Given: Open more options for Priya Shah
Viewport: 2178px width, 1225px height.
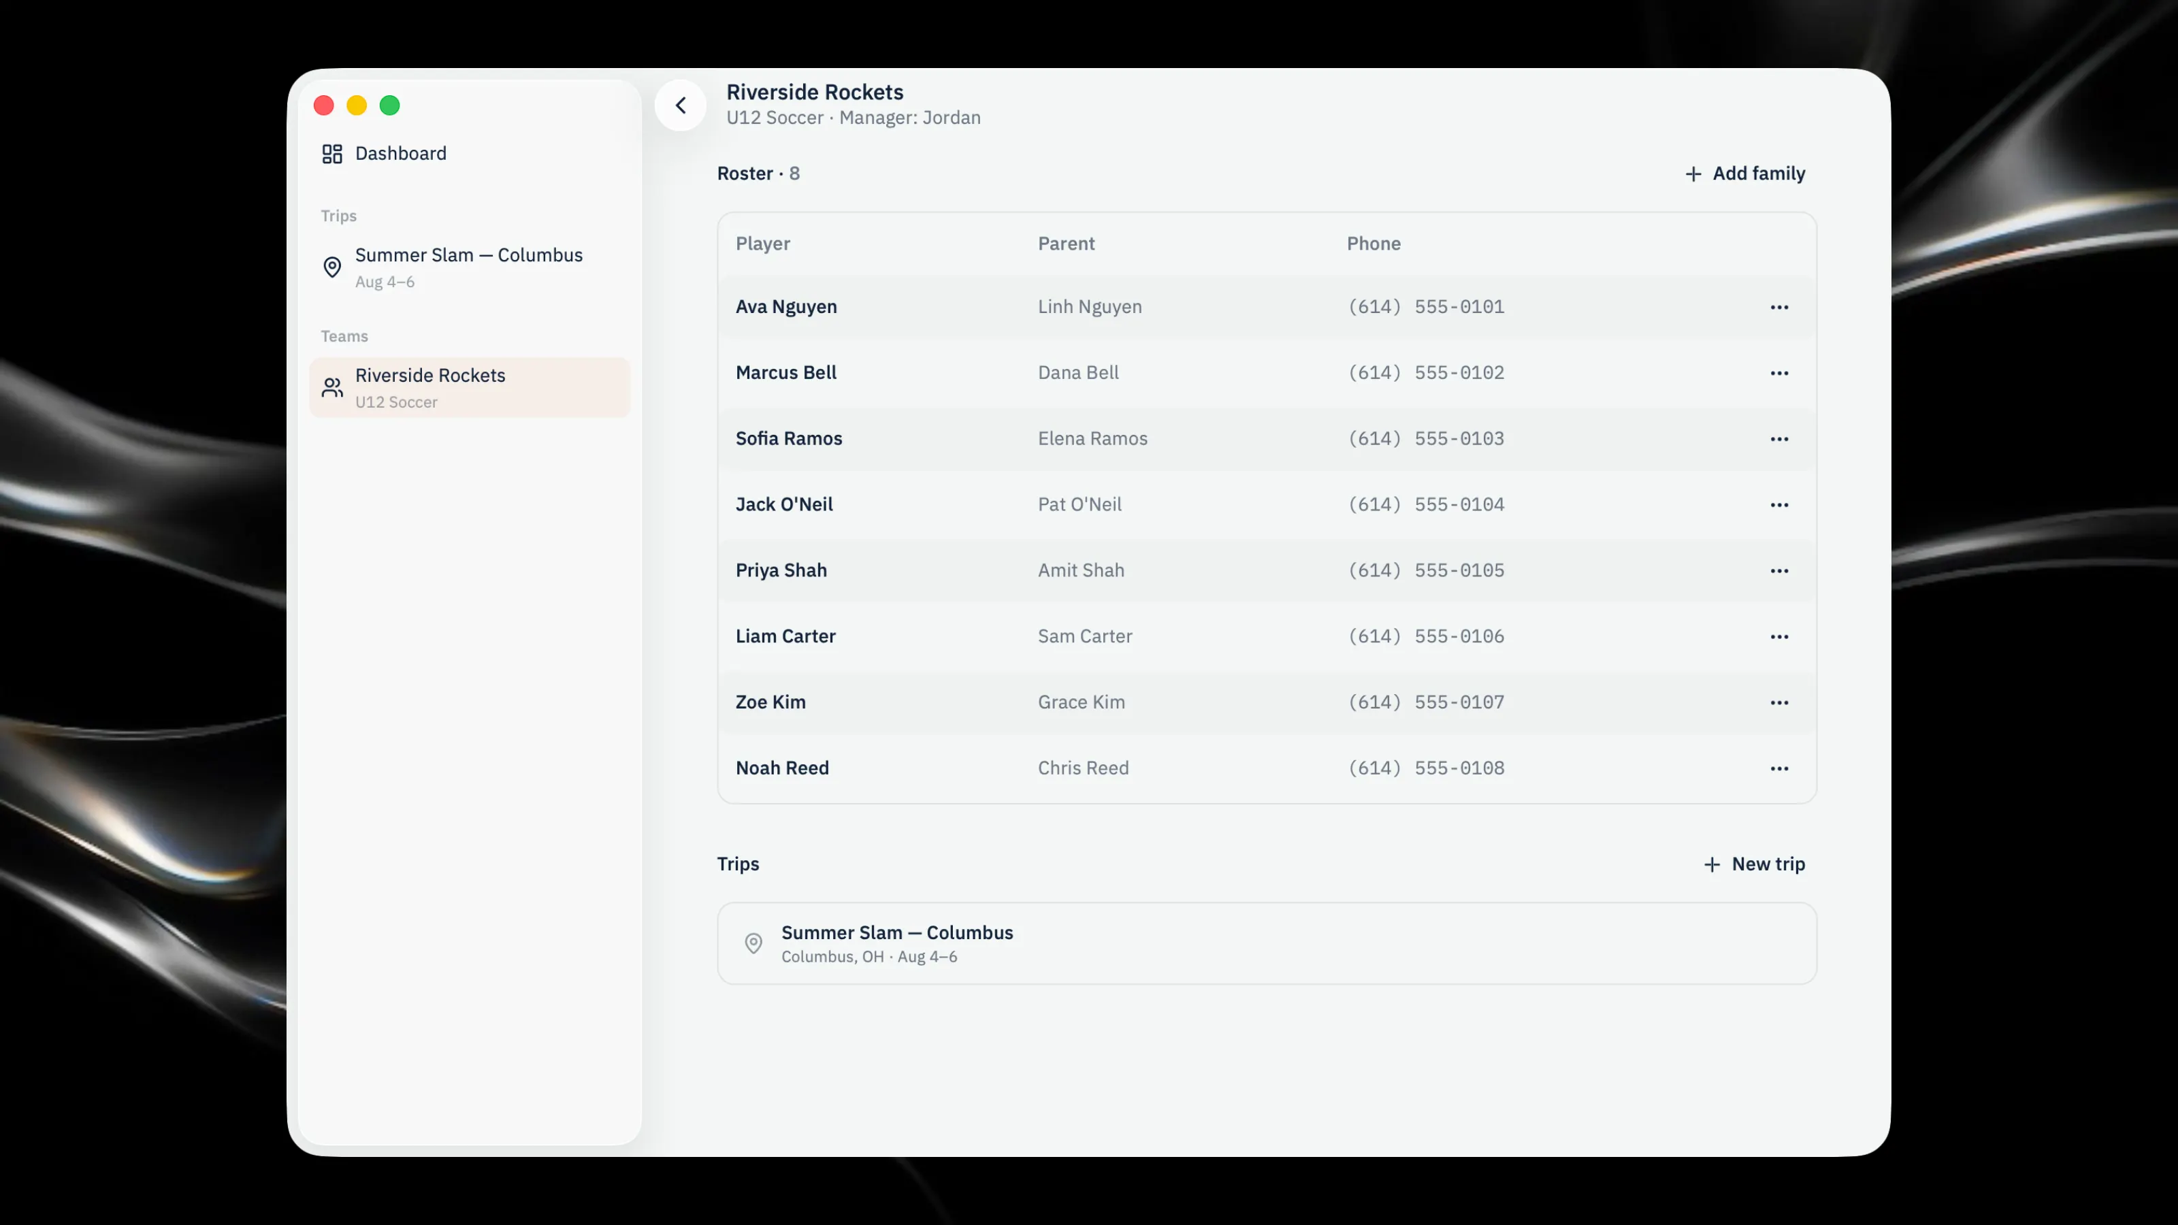Looking at the screenshot, I should click(1779, 571).
